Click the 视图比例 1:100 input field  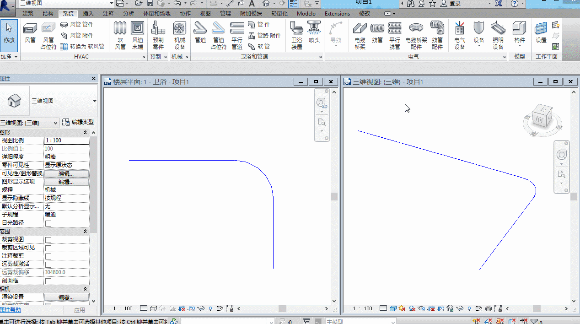(x=66, y=140)
